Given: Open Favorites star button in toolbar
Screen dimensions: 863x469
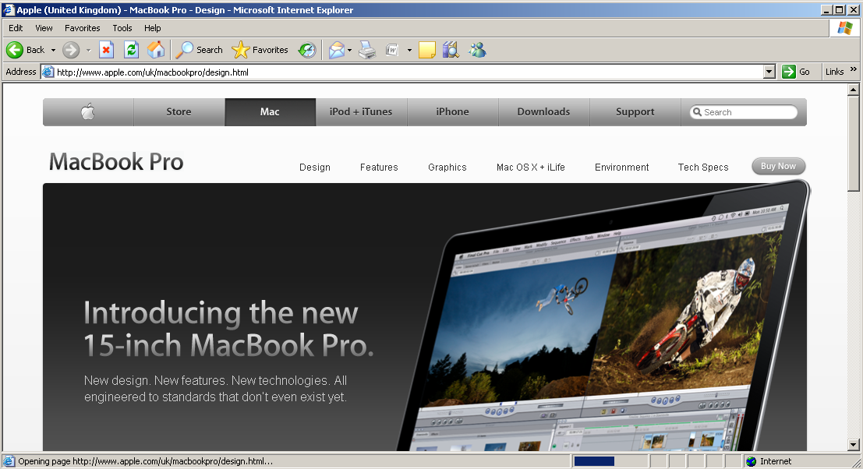Looking at the screenshot, I should (260, 50).
